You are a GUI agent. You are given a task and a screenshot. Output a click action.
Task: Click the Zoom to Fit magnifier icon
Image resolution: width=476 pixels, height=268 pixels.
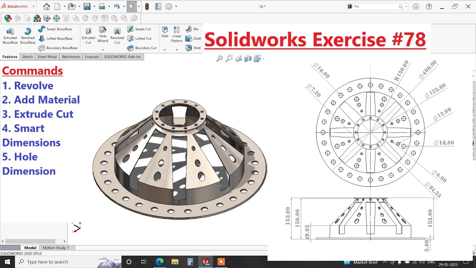click(x=219, y=58)
